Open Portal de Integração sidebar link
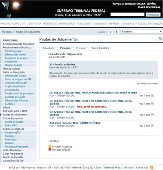The height and width of the screenshot is (170, 163). click(14, 72)
